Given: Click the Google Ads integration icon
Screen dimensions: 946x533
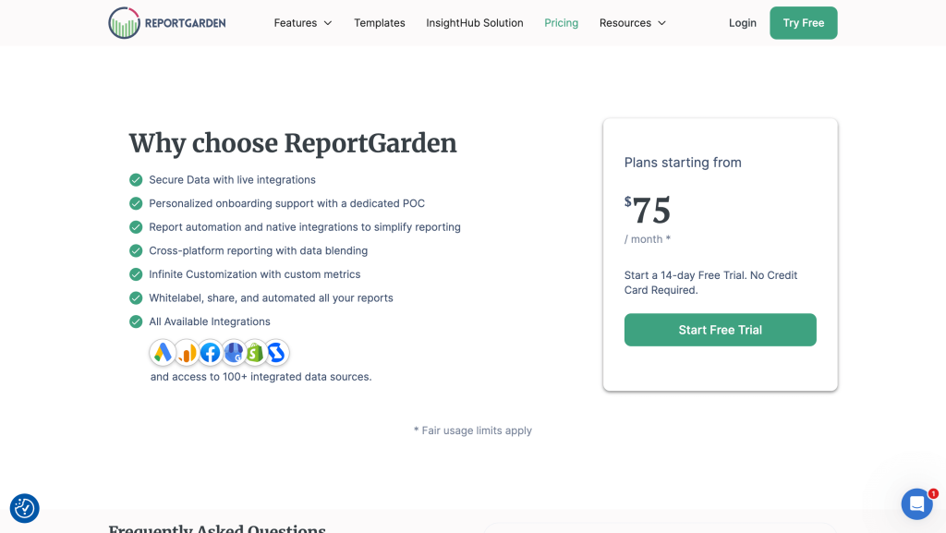Looking at the screenshot, I should point(163,352).
